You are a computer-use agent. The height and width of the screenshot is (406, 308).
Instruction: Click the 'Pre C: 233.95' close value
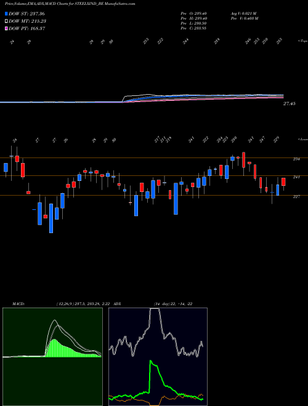pos(193,28)
